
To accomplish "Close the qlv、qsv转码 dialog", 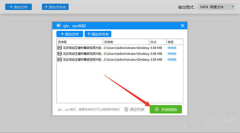I will (x=182, y=26).
